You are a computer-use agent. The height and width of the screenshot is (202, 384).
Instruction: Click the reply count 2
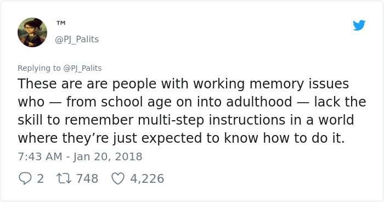41,178
